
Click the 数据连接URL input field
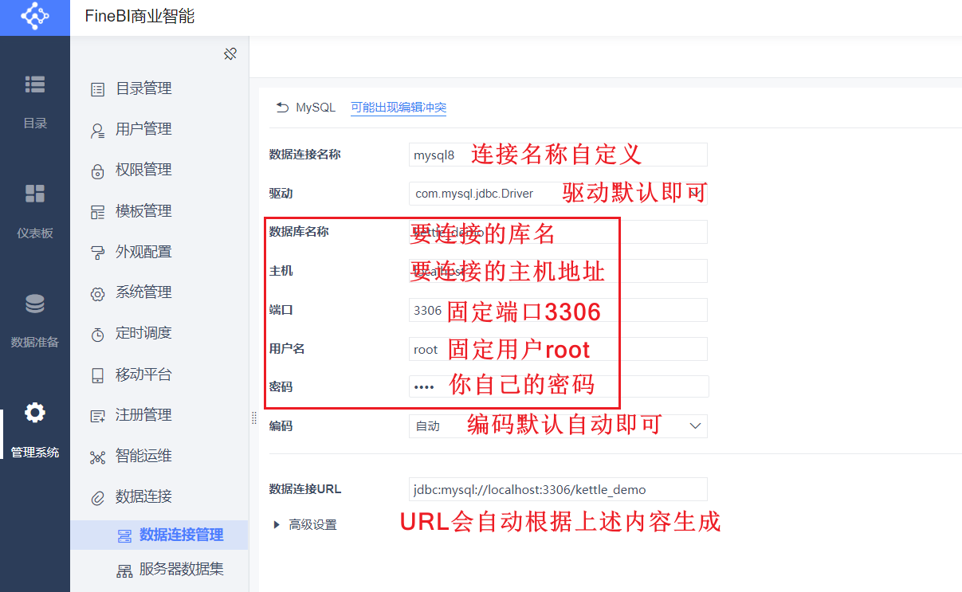pyautogui.click(x=558, y=489)
